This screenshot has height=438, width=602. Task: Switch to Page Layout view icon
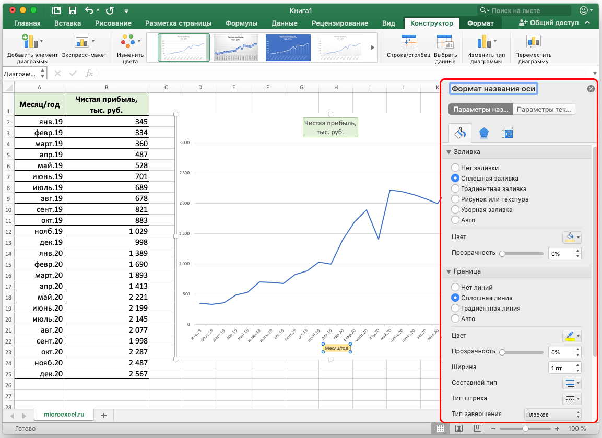pos(459,429)
